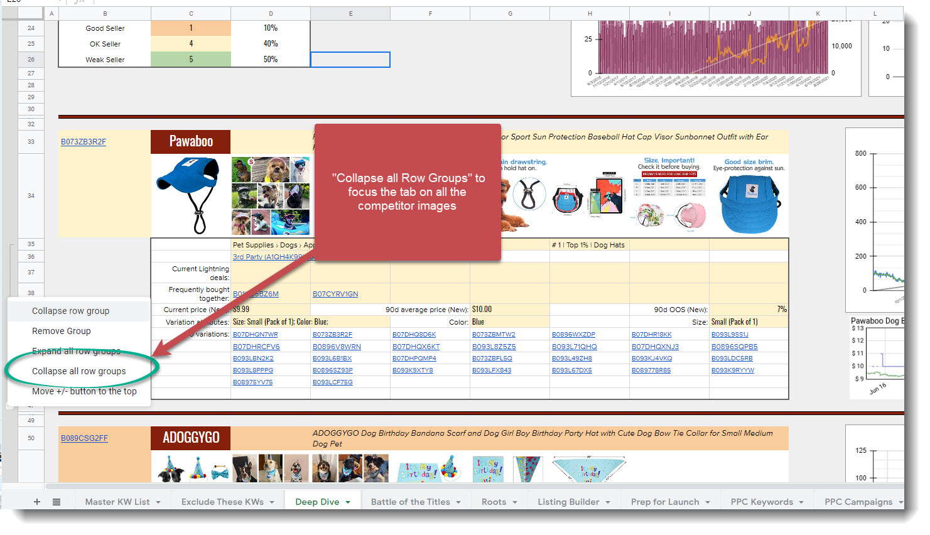This screenshot has width=930, height=535.
Task: Click the Pawaboo blue hat main image
Action: [x=191, y=195]
